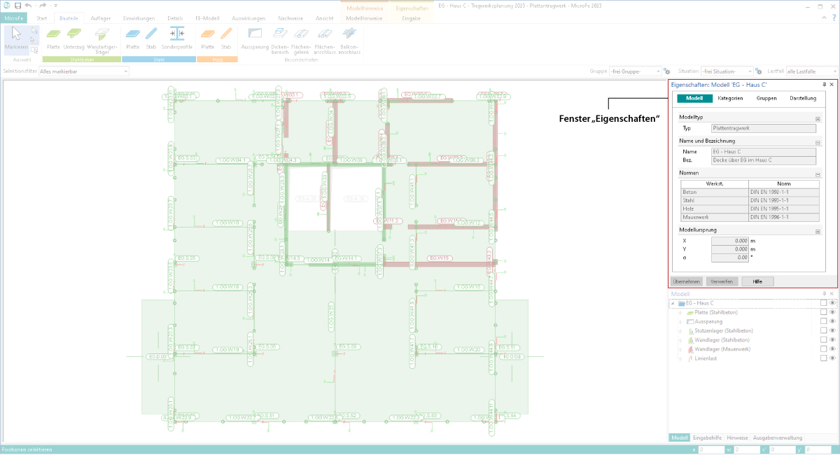The height and width of the screenshot is (455, 840).
Task: Switch to the Kategorien properties tab
Action: pos(730,99)
